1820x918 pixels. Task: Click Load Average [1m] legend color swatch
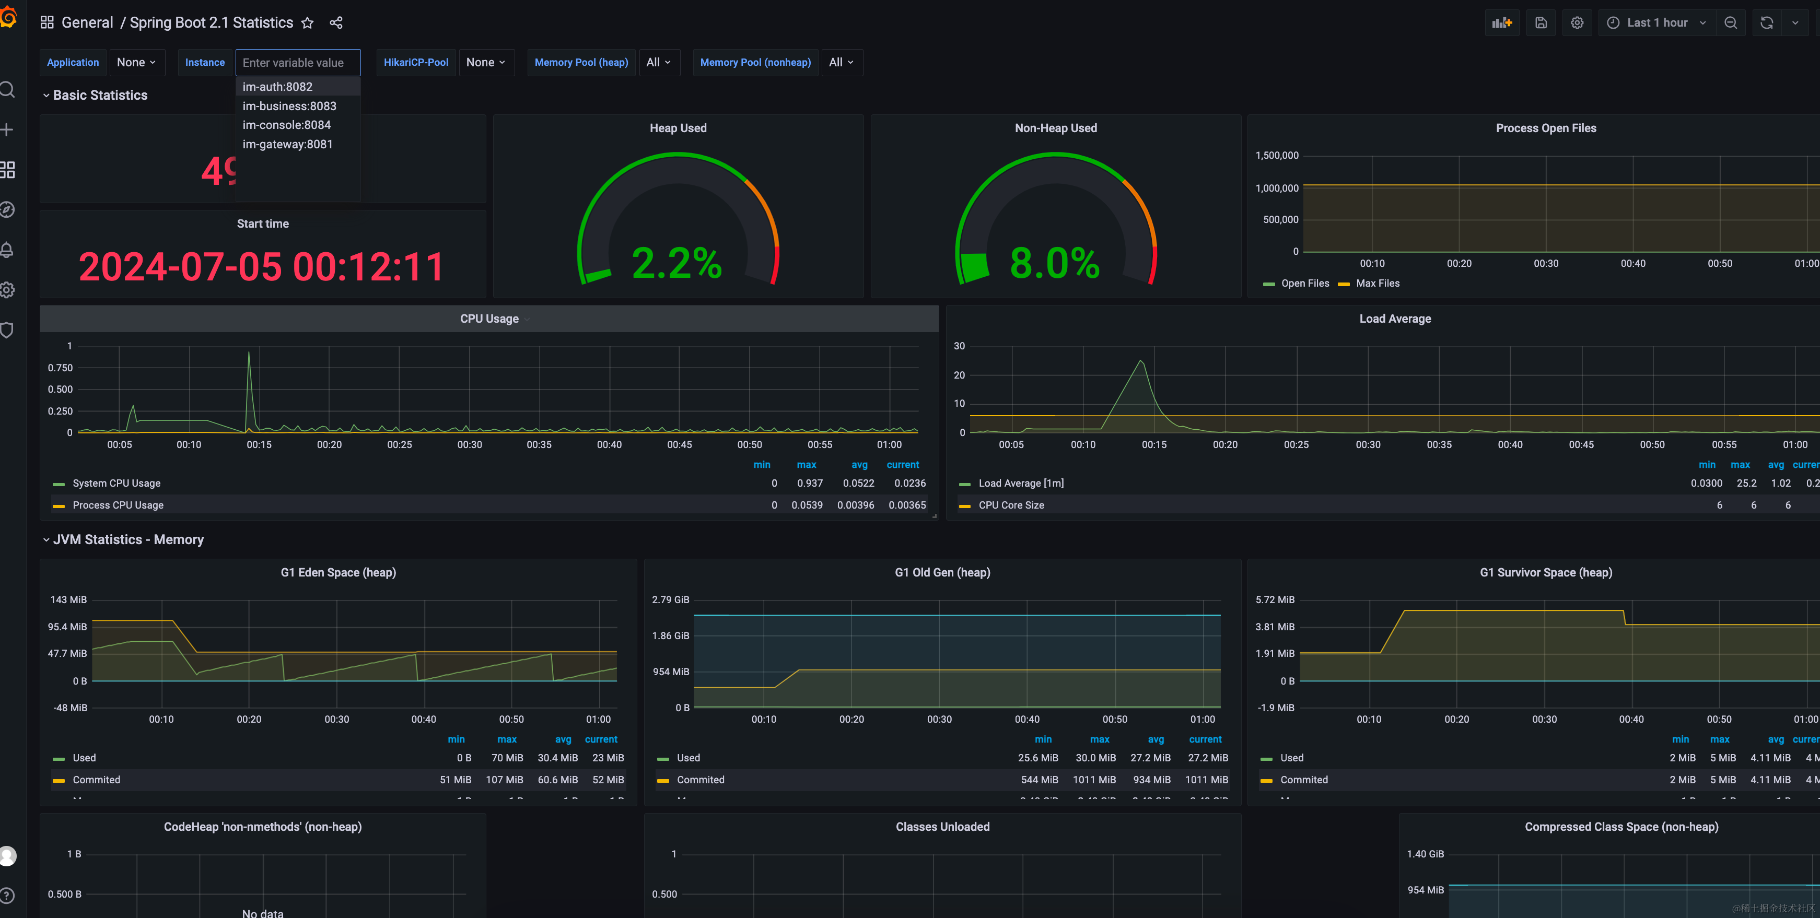[964, 484]
